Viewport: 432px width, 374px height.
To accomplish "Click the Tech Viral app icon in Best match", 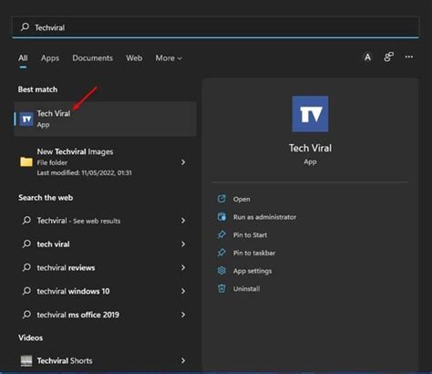I will [26, 119].
